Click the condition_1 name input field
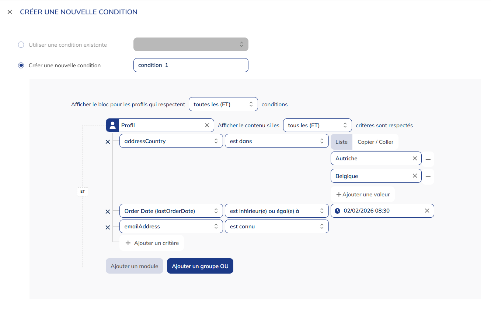 click(x=191, y=65)
